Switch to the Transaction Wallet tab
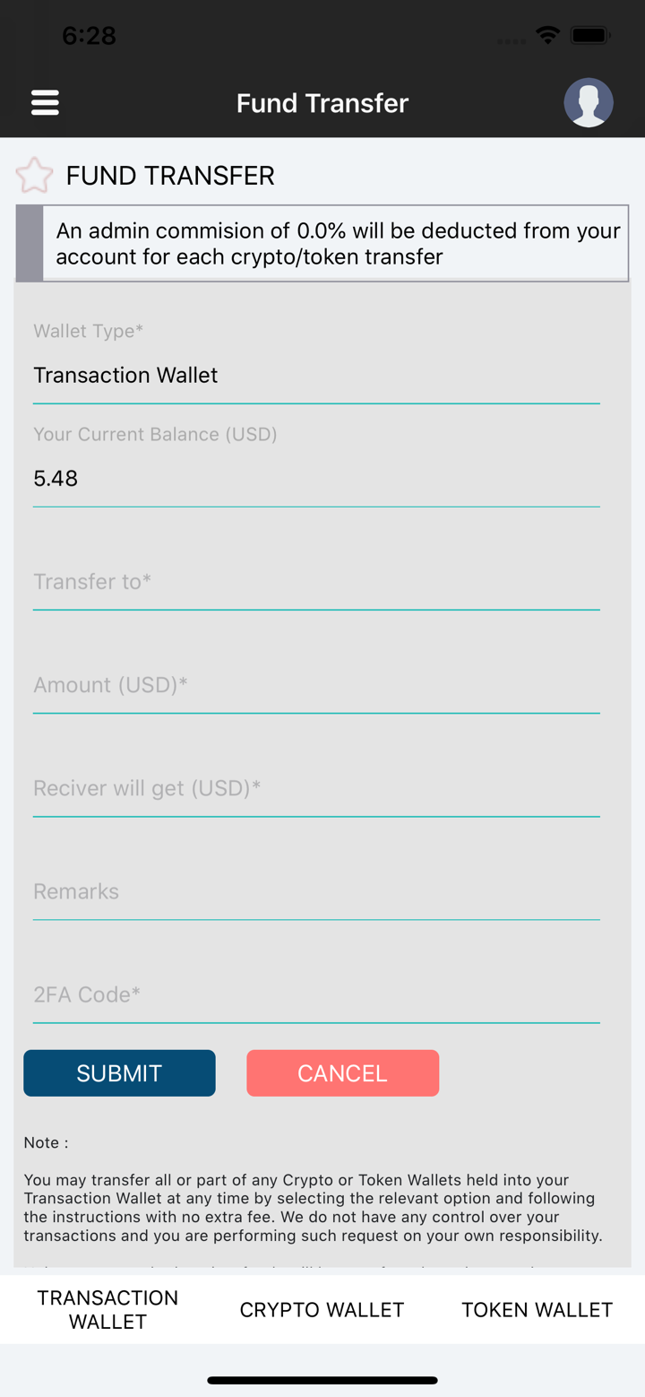645x1397 pixels. 107,1309
